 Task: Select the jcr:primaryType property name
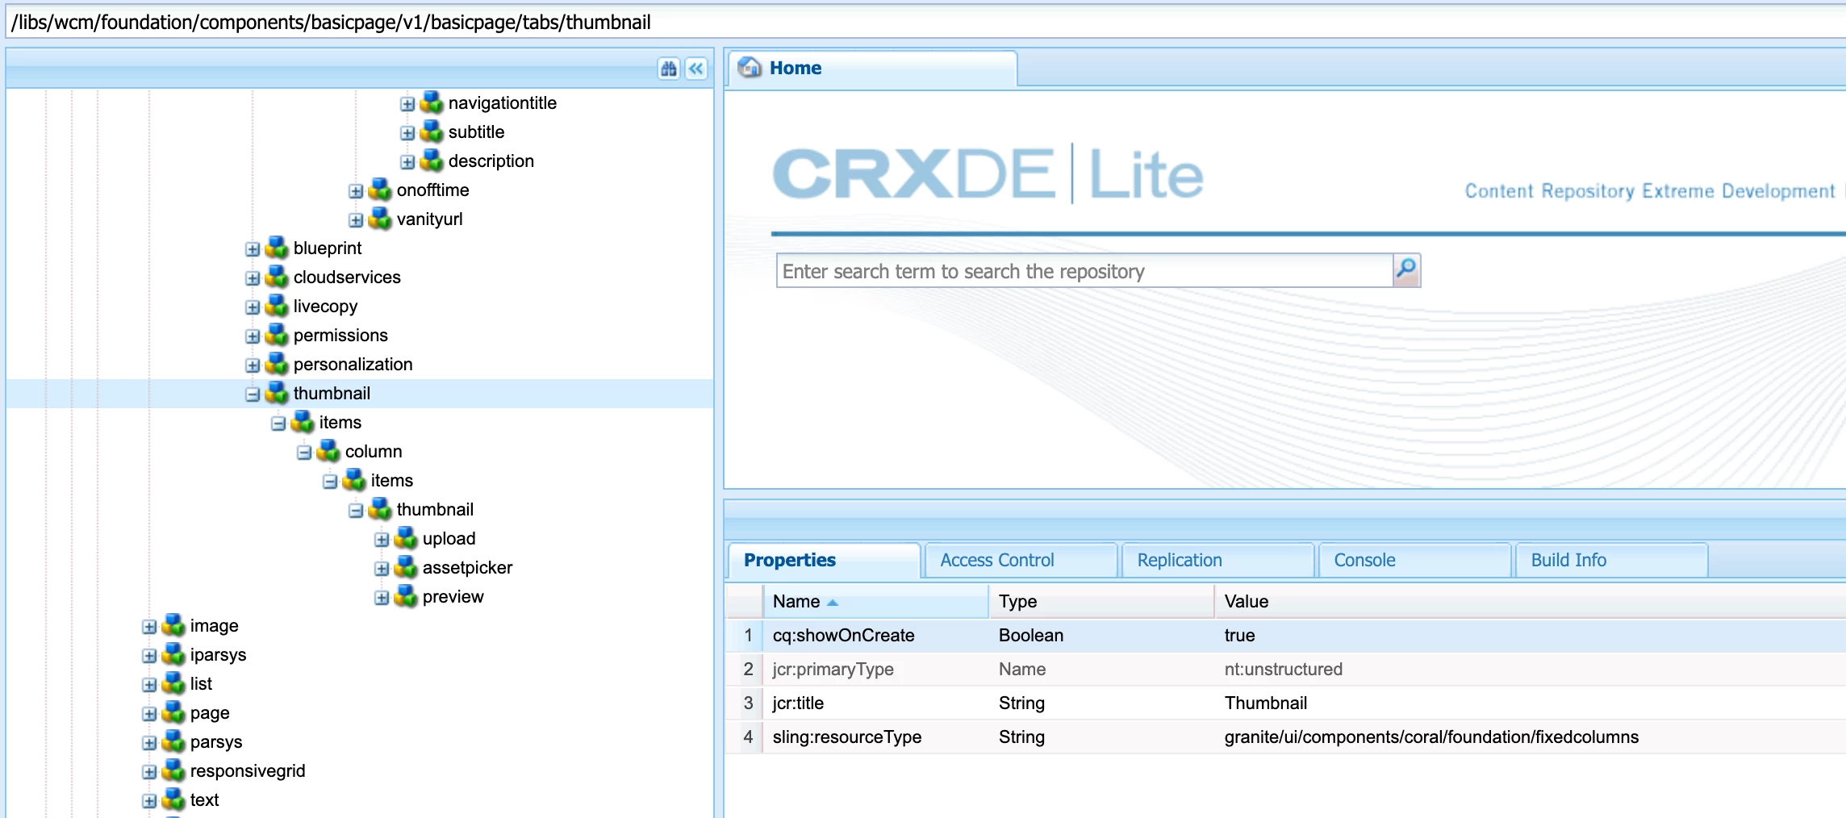point(833,669)
